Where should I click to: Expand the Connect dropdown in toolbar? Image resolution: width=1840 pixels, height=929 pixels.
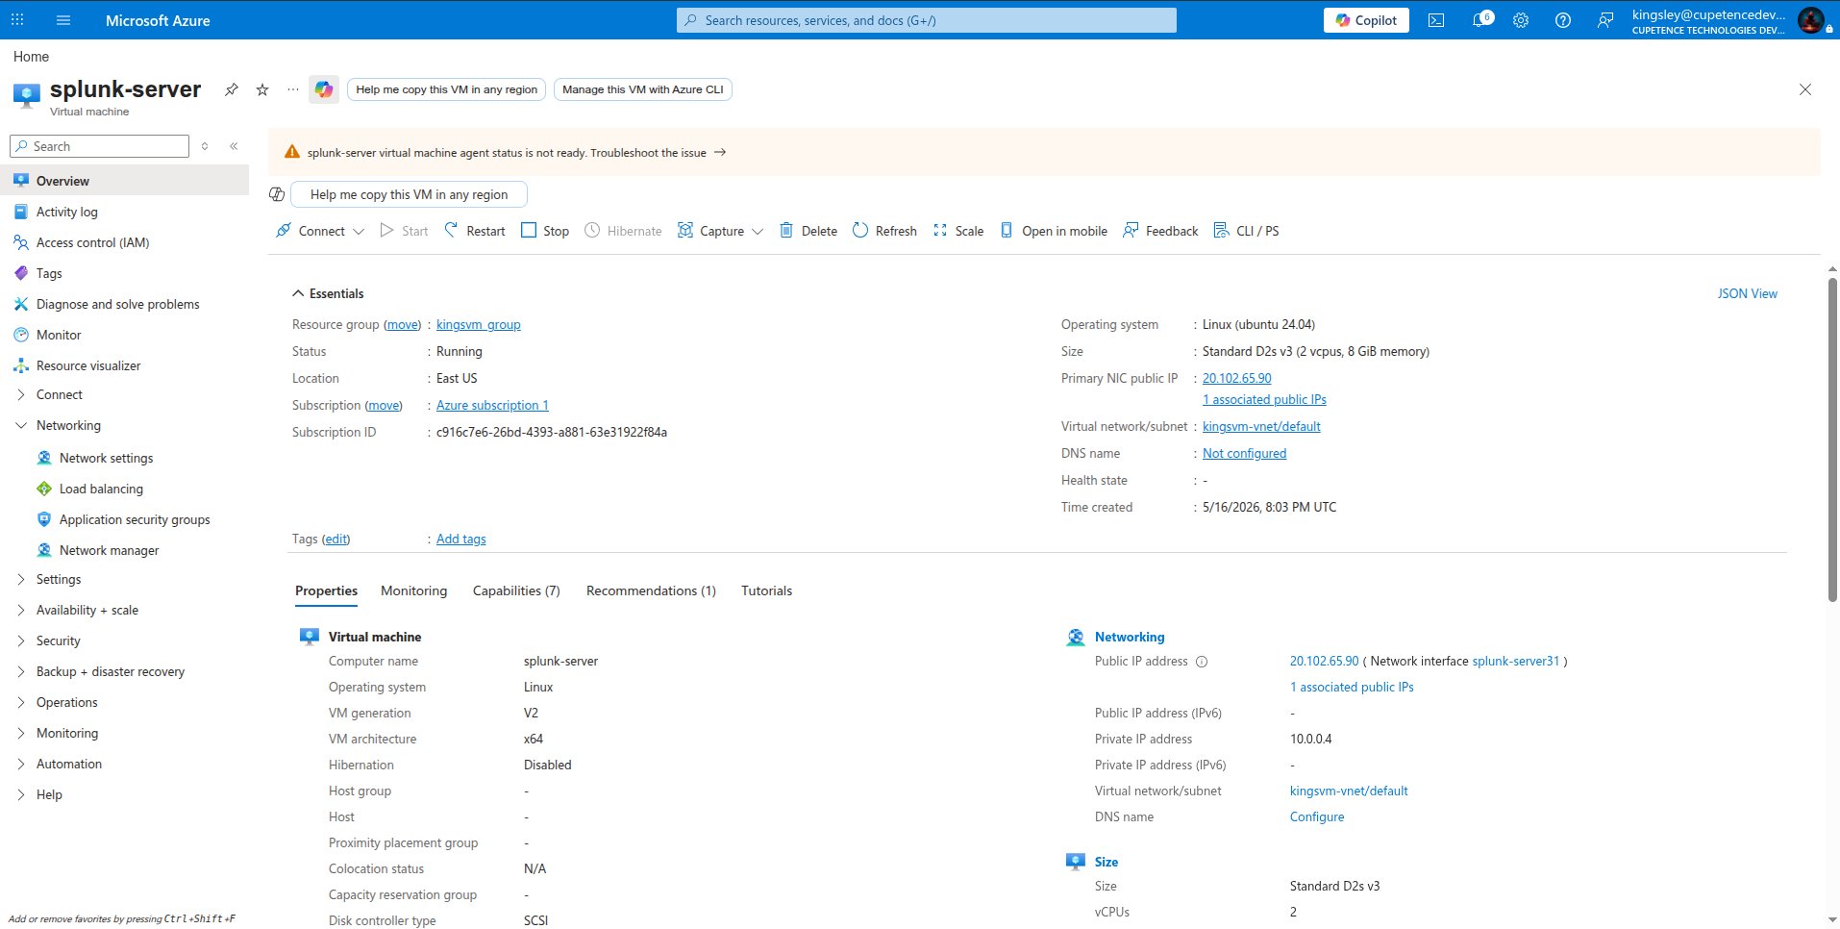click(x=359, y=231)
